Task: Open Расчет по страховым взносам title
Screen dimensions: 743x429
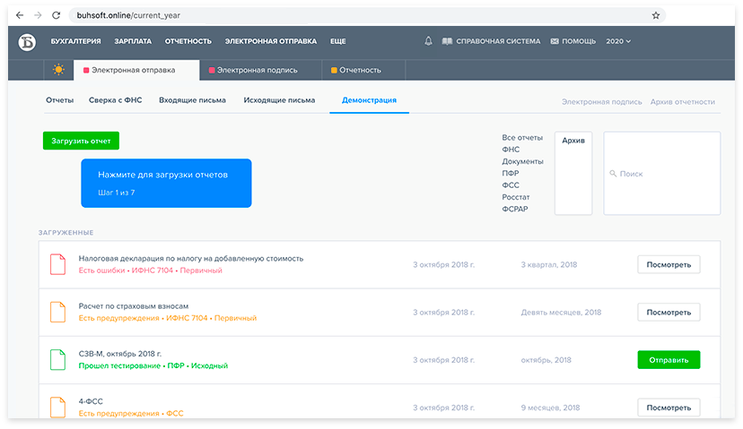Action: pos(134,306)
